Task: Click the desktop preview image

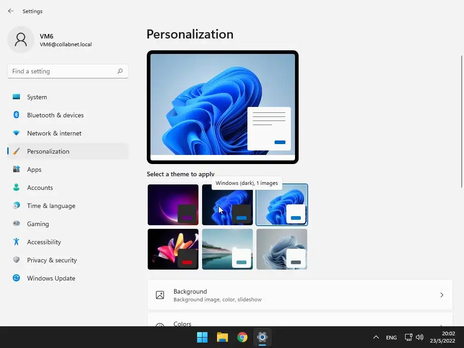Action: point(222,107)
